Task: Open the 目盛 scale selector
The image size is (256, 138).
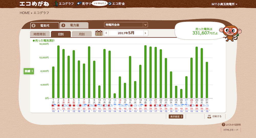Action: [x=29, y=71]
